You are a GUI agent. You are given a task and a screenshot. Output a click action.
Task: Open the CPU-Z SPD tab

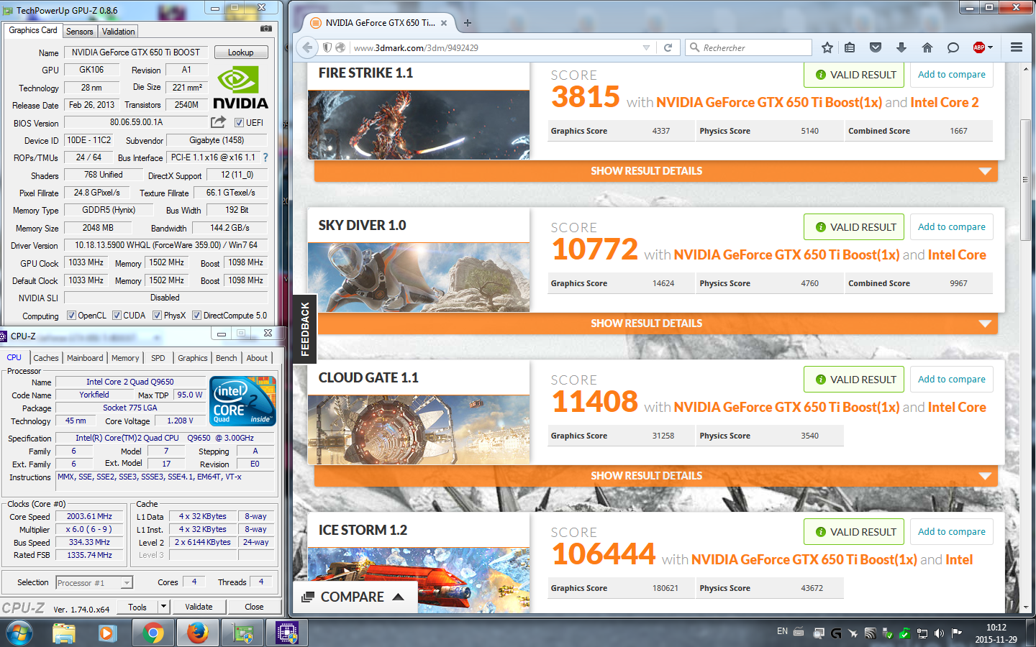158,358
